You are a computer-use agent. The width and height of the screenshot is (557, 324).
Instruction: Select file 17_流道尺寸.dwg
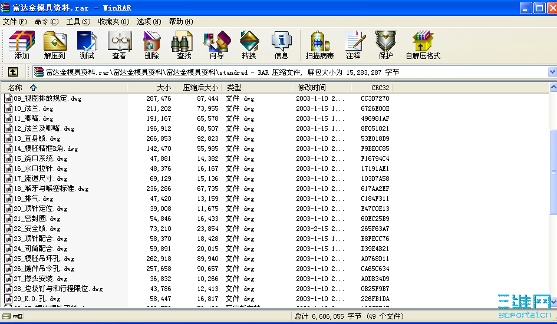click(41, 178)
